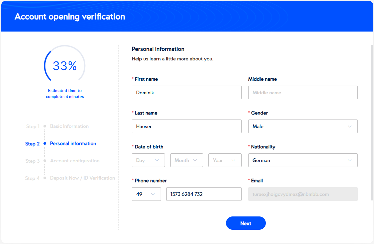Open the Day dropdown for date of birth

[148, 160]
